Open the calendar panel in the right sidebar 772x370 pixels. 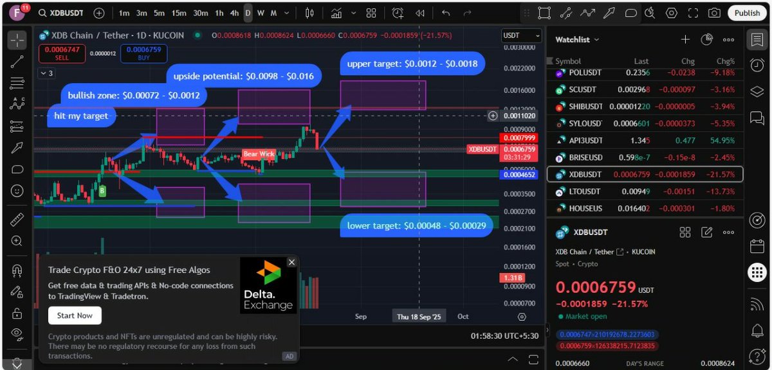(x=757, y=247)
